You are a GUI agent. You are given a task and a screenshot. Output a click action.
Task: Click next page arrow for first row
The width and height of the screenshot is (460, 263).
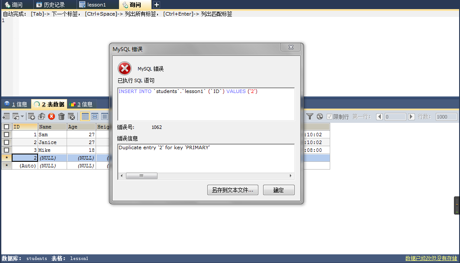click(x=411, y=117)
